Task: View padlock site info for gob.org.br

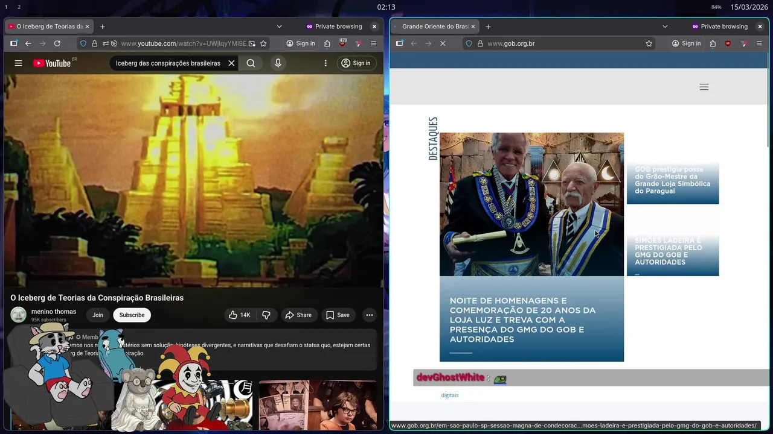Action: pyautogui.click(x=480, y=43)
